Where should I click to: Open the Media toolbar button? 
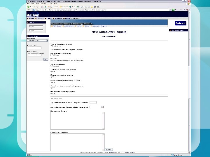click(72, 7)
